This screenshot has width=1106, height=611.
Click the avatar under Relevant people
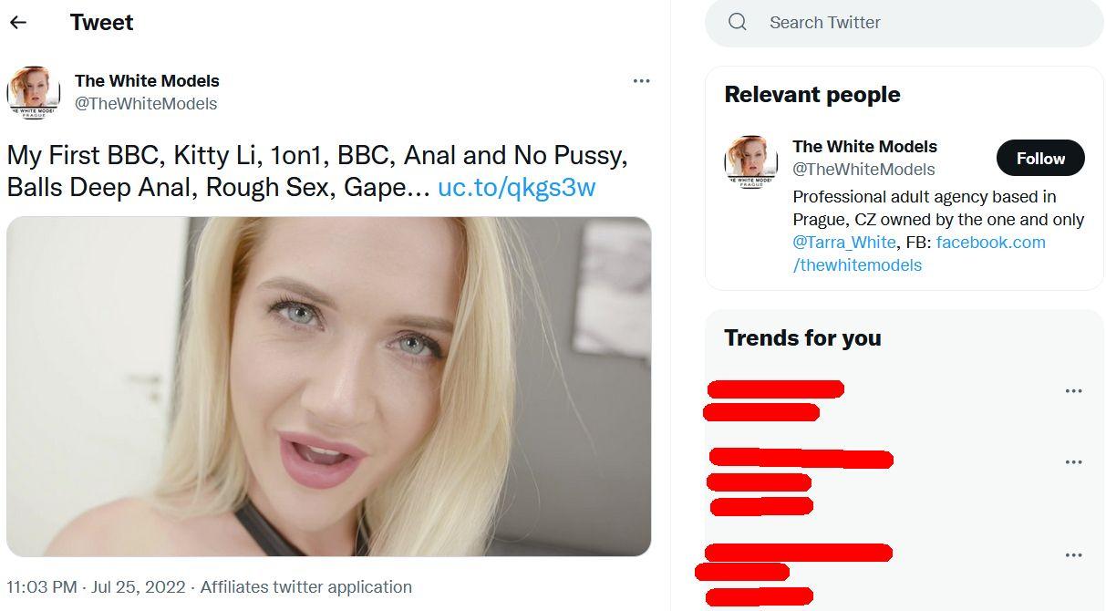(x=750, y=162)
